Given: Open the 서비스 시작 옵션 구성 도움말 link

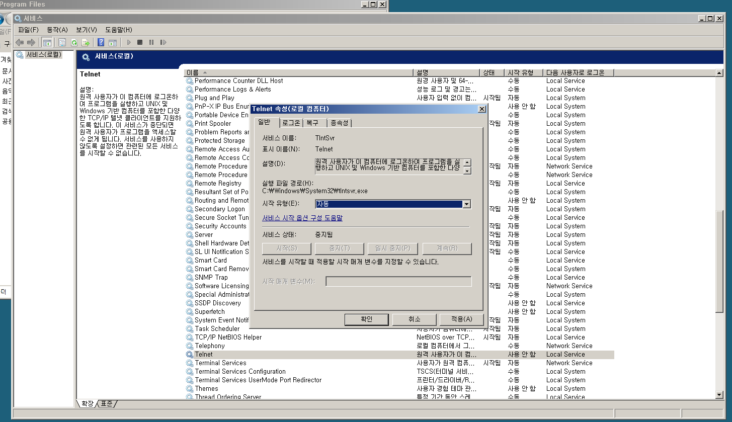Looking at the screenshot, I should [x=302, y=218].
